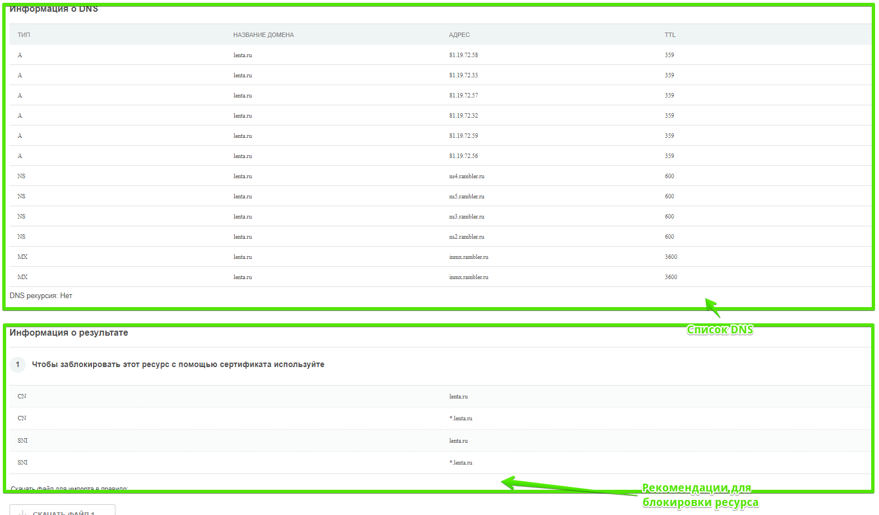
Task: Select the address 81.19.72.59
Action: (x=463, y=136)
